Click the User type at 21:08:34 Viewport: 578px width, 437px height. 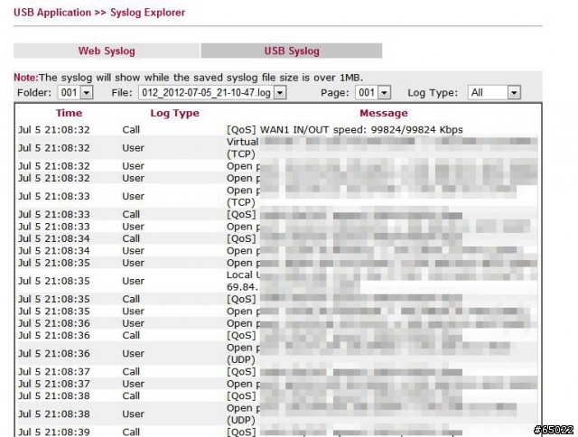tap(133, 251)
